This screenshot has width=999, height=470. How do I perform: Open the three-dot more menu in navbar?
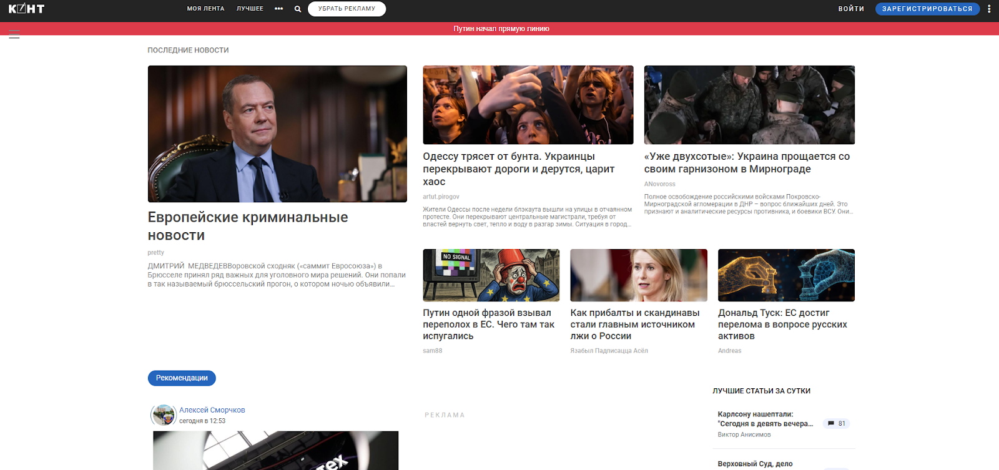pyautogui.click(x=278, y=9)
